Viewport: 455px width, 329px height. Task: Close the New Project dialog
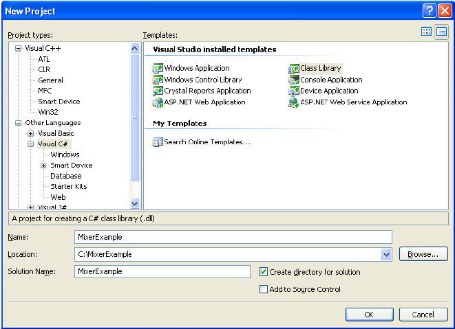[x=445, y=11]
